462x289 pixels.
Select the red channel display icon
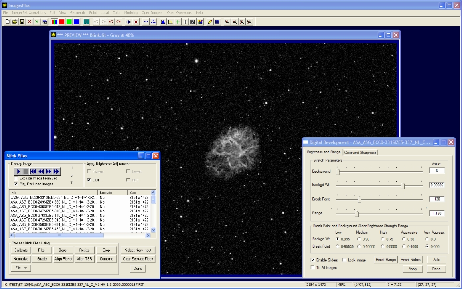point(62,22)
